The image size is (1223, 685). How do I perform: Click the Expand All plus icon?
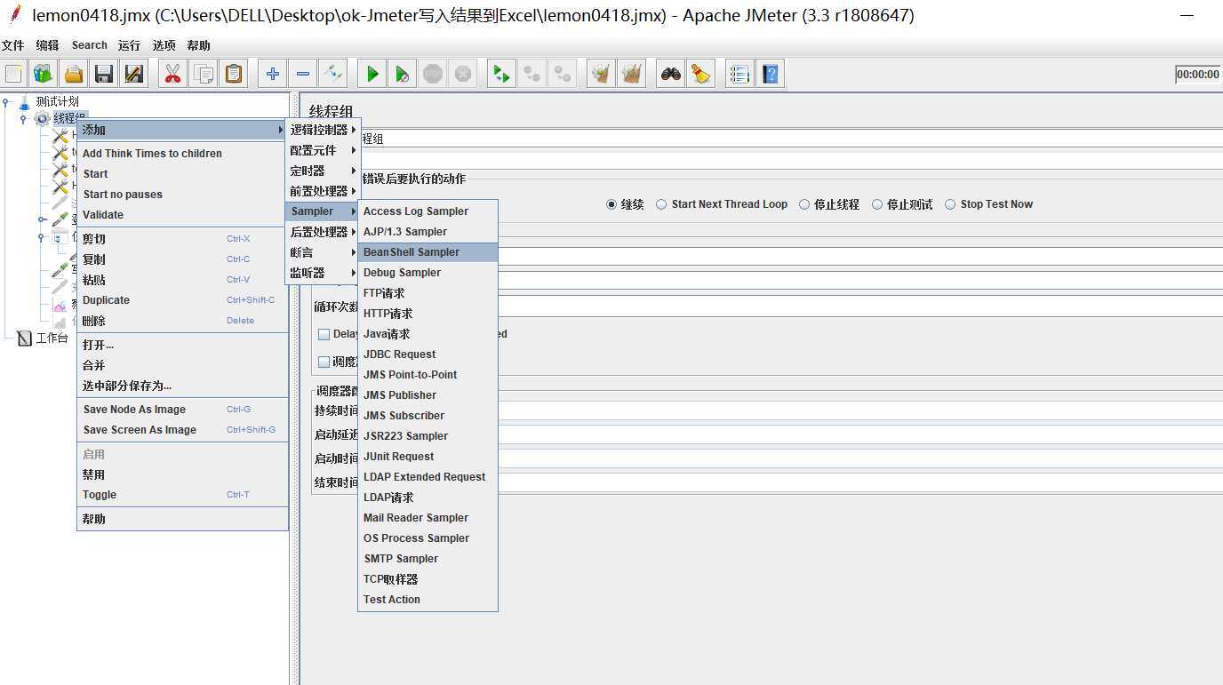[273, 74]
